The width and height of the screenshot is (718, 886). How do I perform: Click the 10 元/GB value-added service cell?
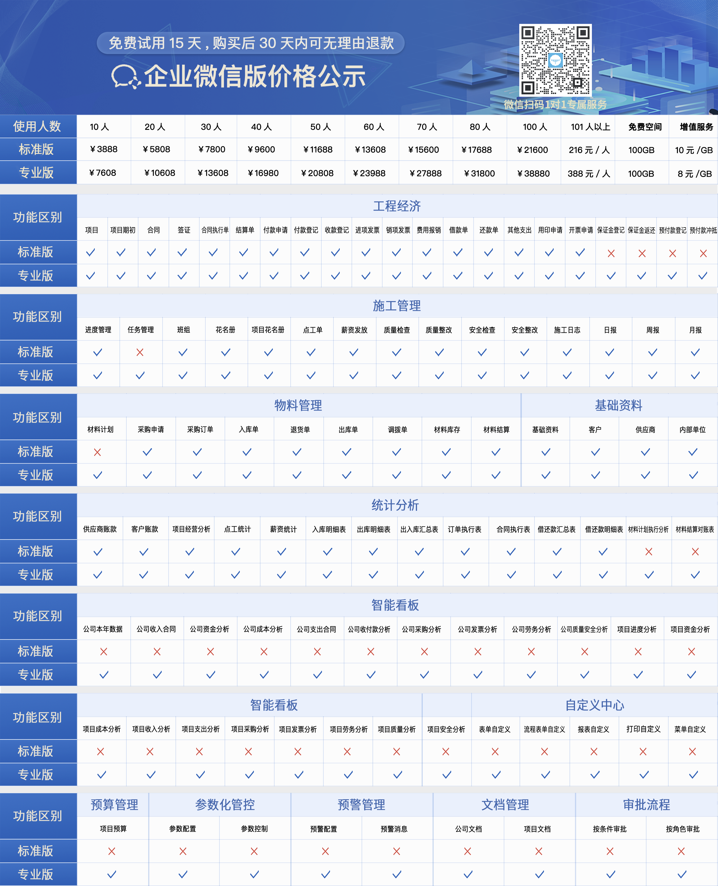click(x=694, y=150)
